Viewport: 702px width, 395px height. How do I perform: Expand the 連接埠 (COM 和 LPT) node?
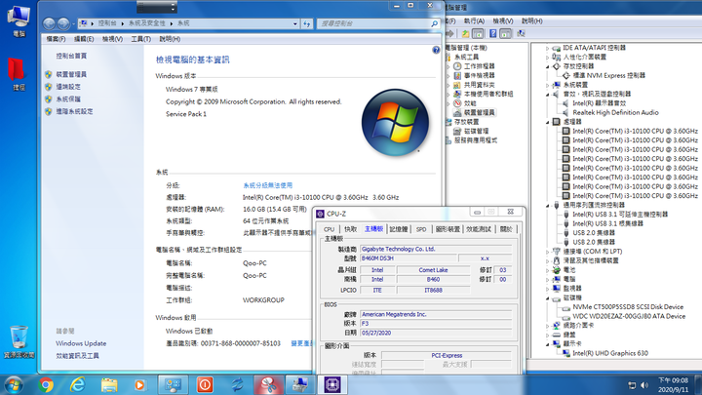coord(548,252)
